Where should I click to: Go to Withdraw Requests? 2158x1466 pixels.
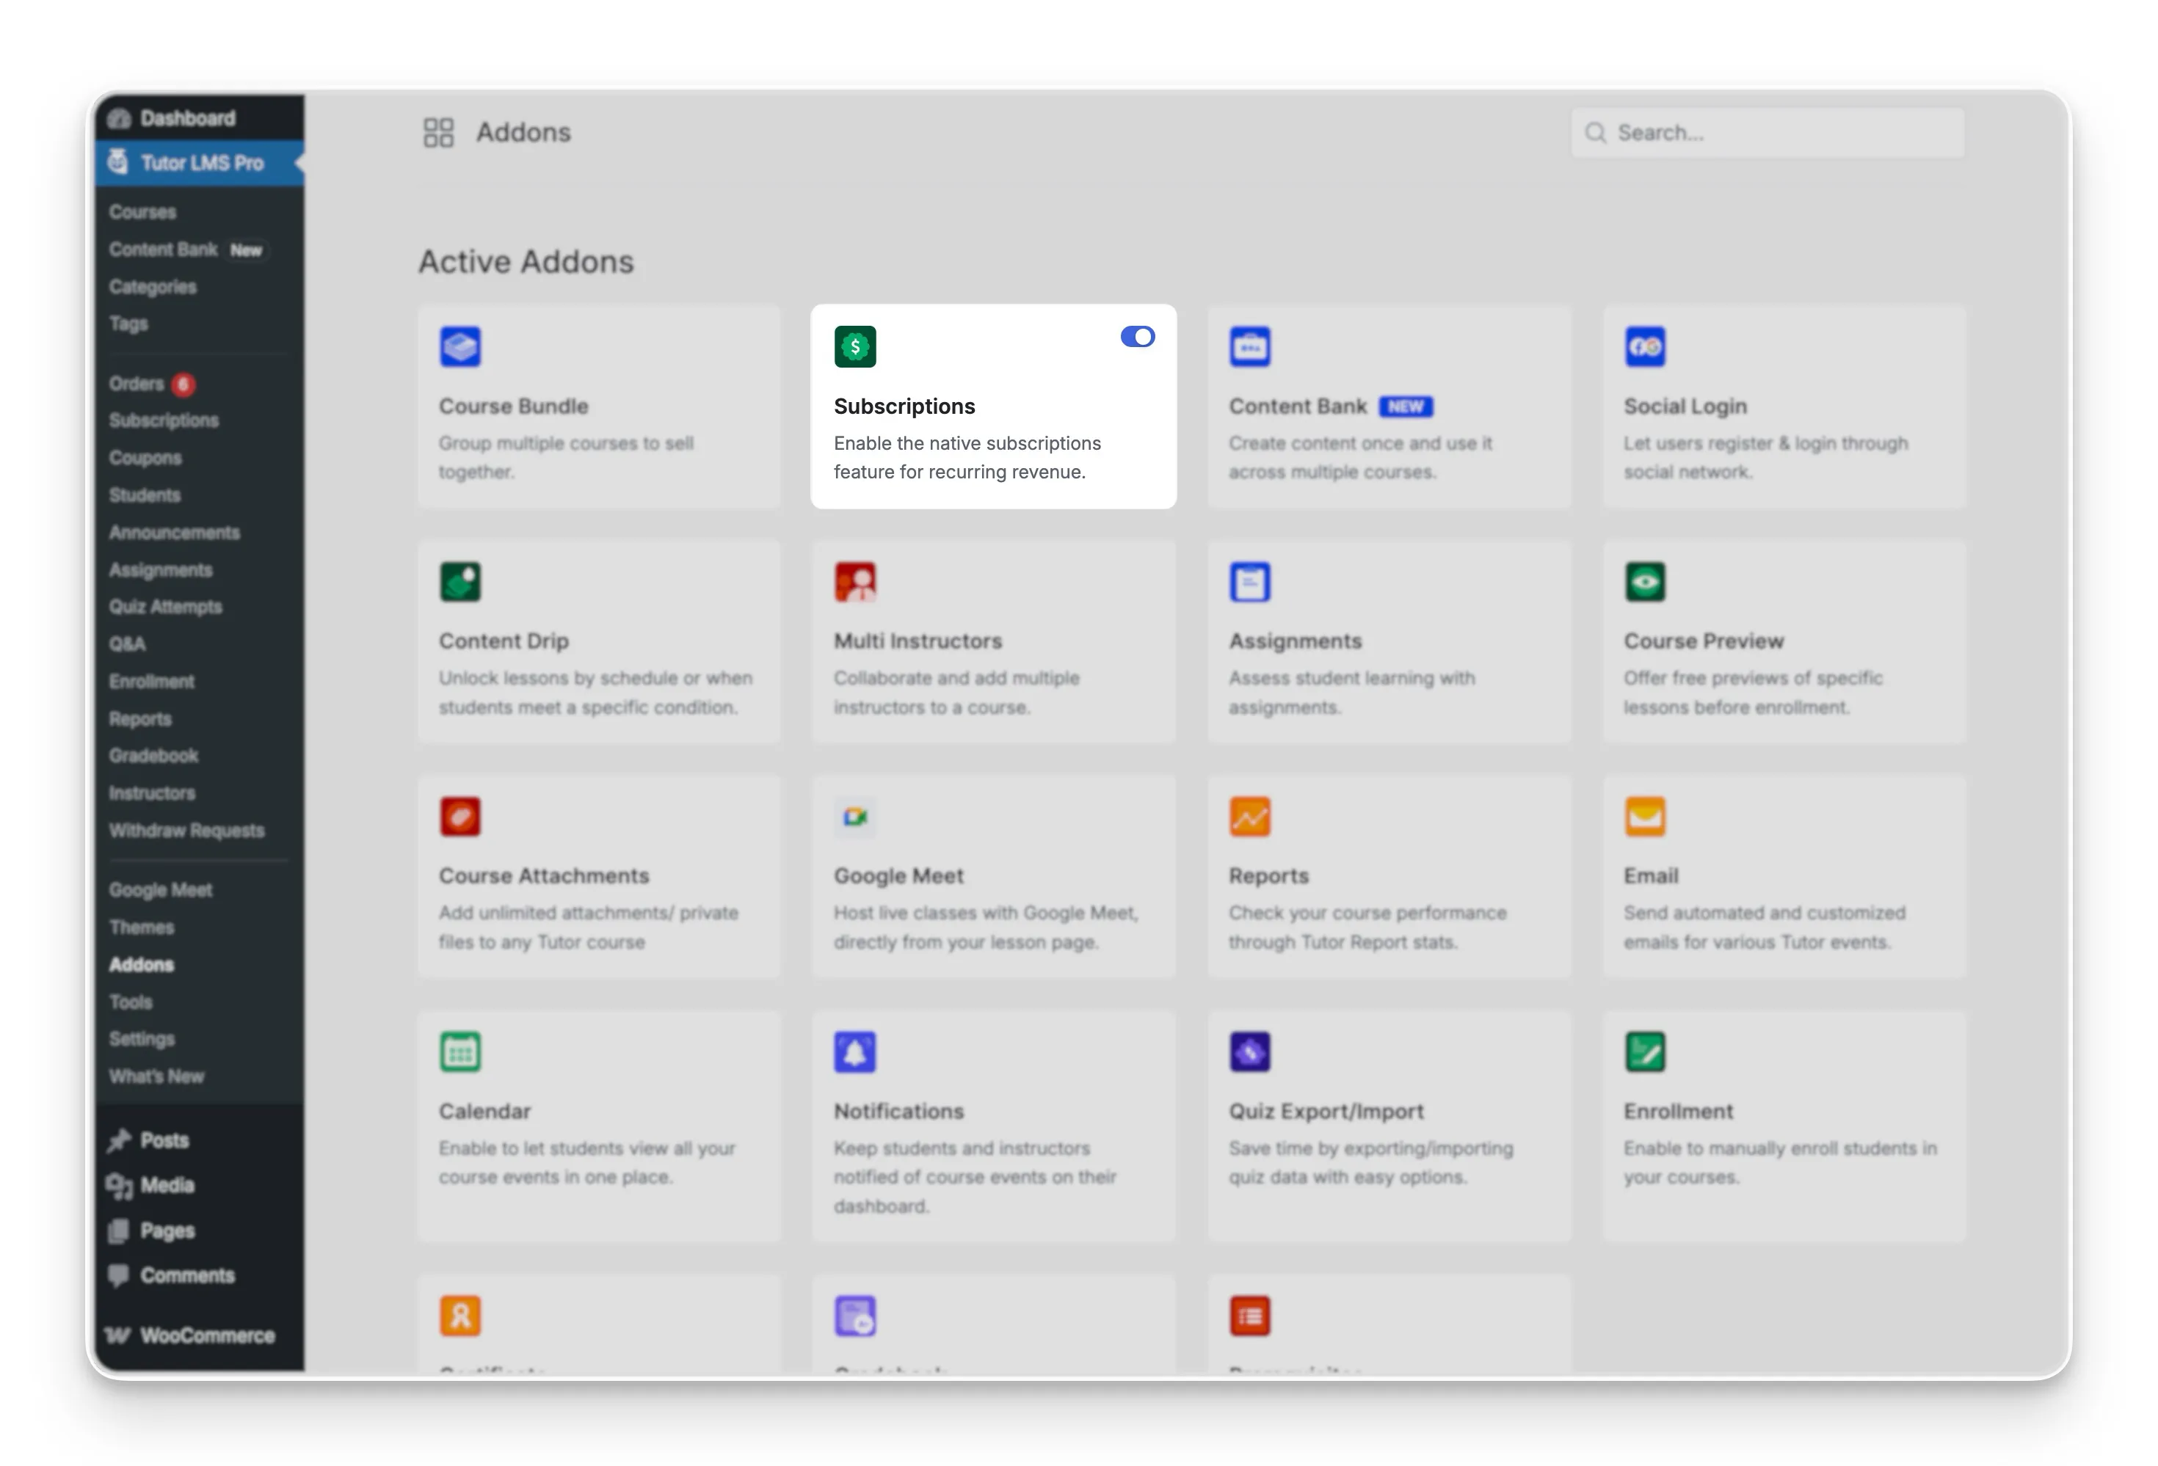(186, 830)
